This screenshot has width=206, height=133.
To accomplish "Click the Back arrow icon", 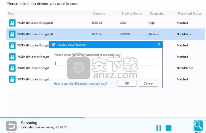I will click(11, 126).
